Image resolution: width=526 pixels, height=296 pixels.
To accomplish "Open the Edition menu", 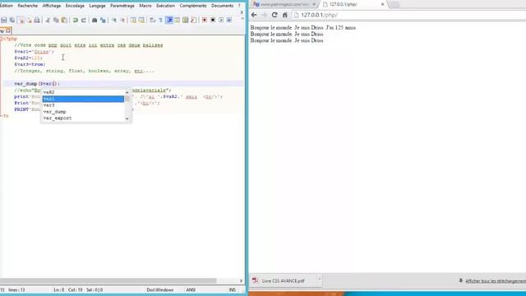I will 7,6.
